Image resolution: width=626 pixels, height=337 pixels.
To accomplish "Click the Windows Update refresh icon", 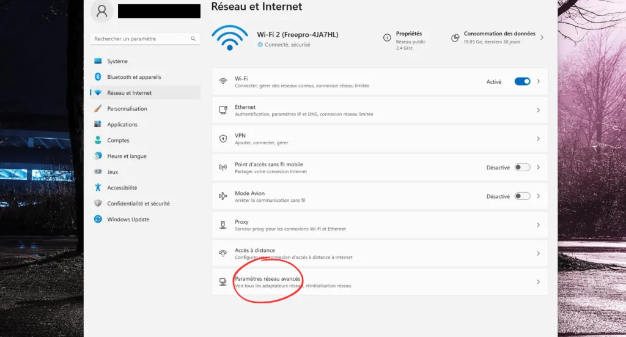I will tap(98, 219).
